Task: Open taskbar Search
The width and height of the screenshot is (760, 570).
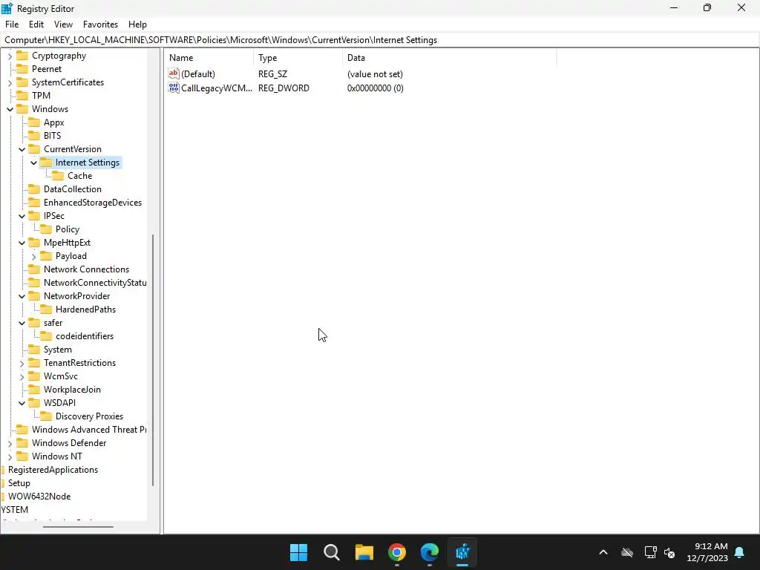Action: [332, 552]
